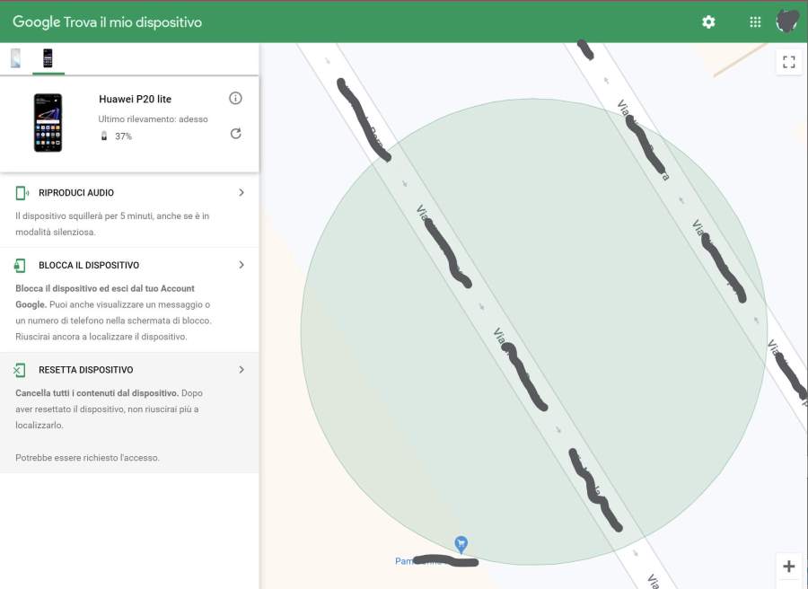Click the Google account avatar

pos(787,22)
